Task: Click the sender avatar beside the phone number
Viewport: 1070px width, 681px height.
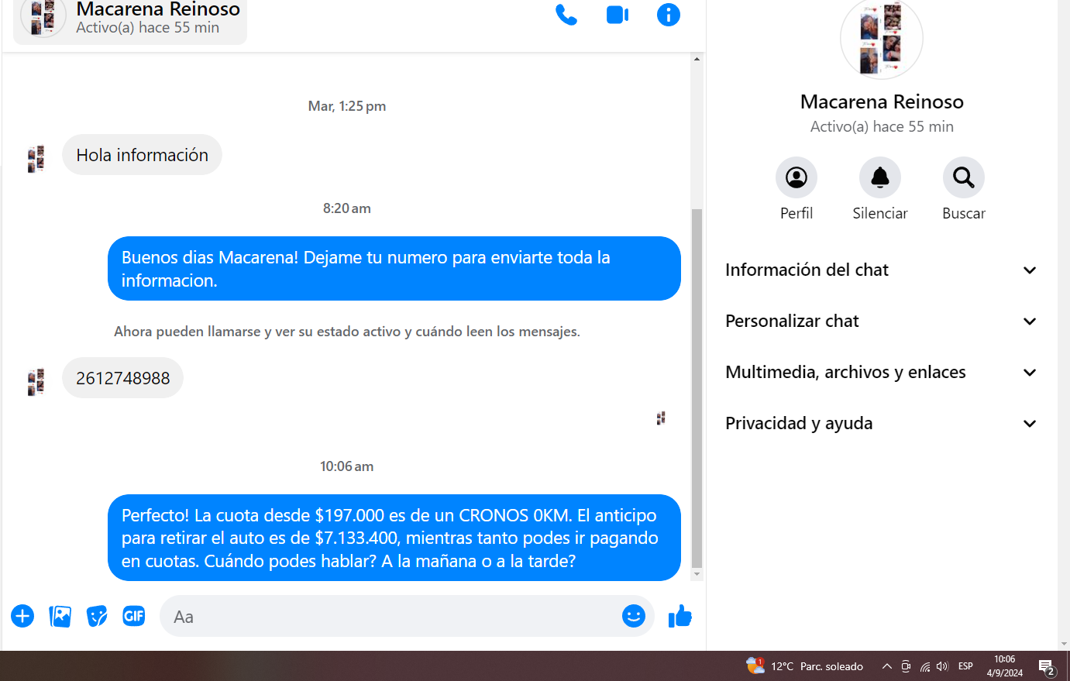Action: 36,382
